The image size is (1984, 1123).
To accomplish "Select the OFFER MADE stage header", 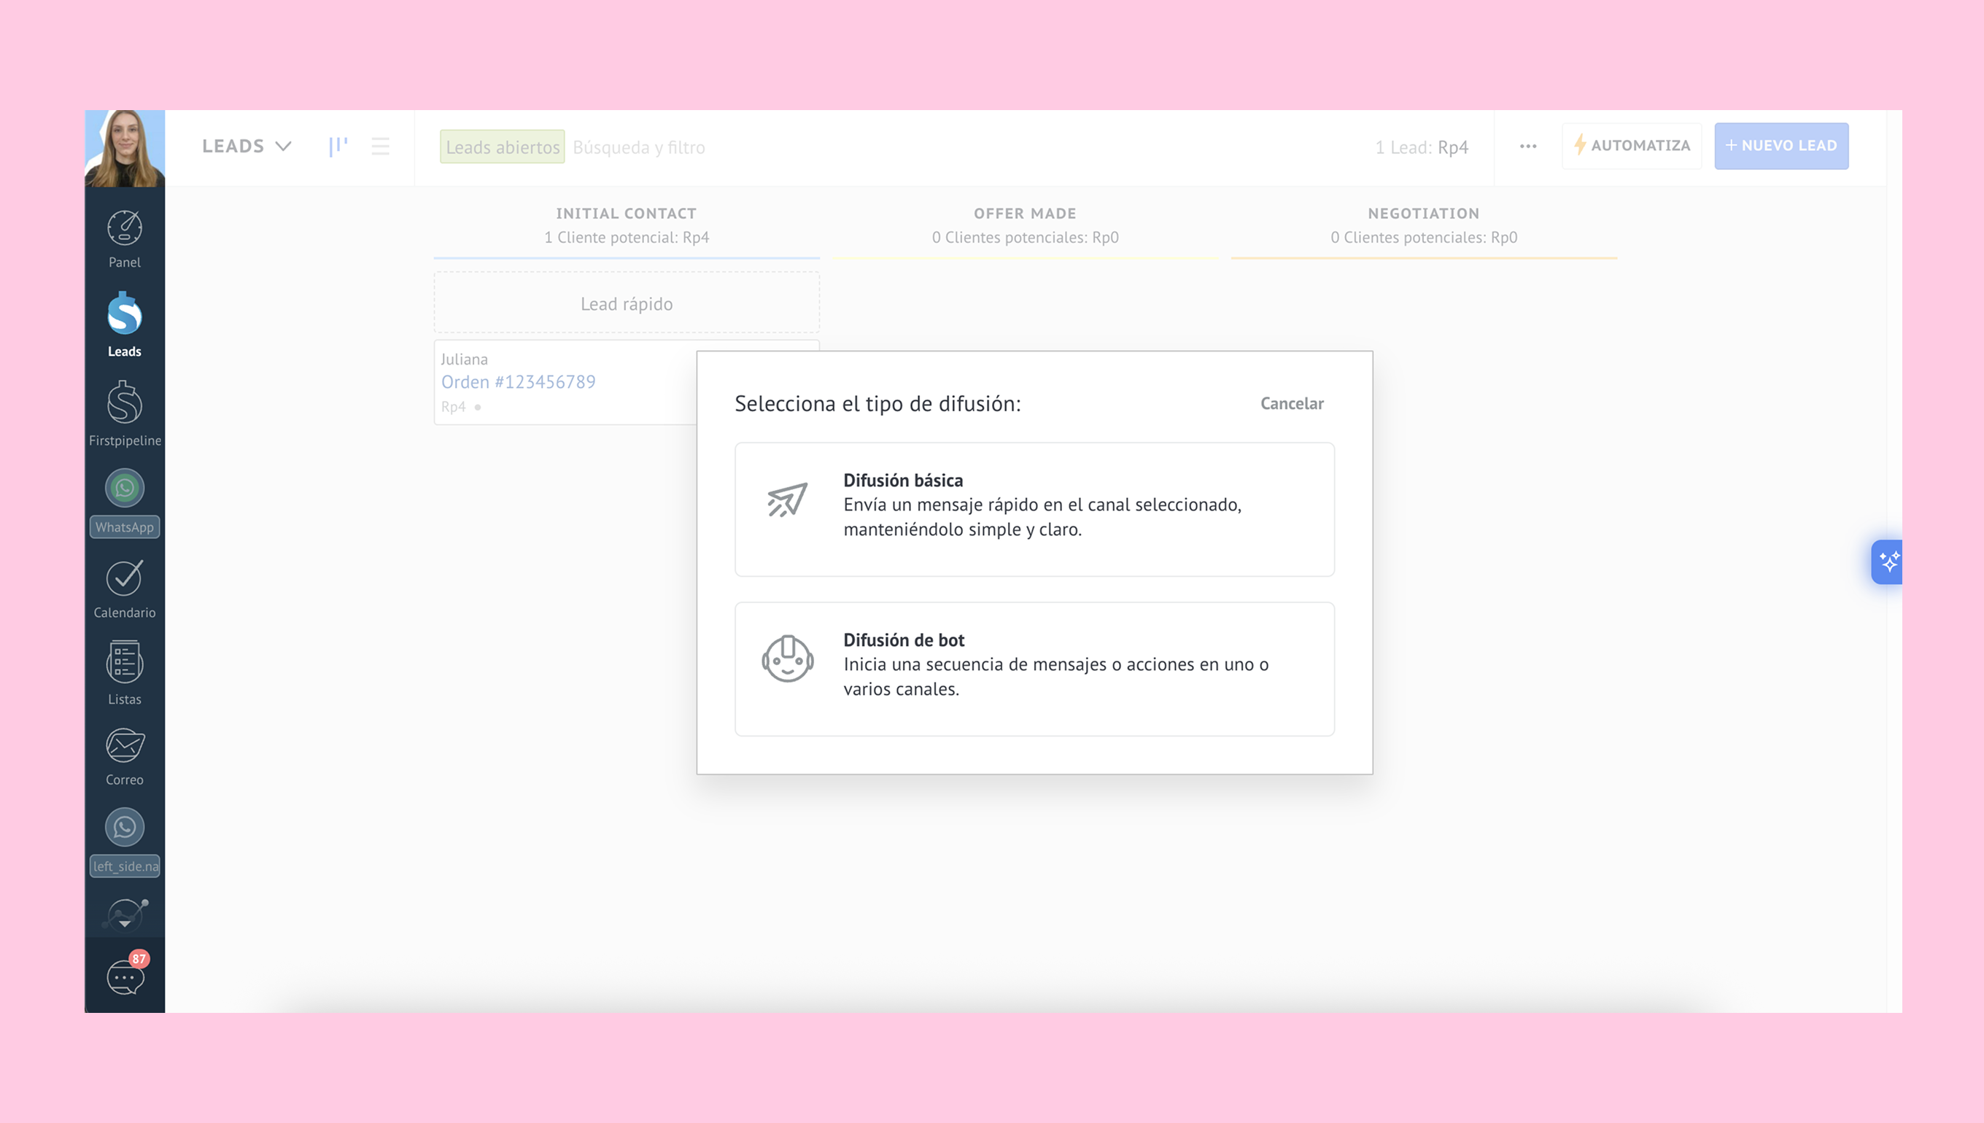I will click(x=1025, y=214).
